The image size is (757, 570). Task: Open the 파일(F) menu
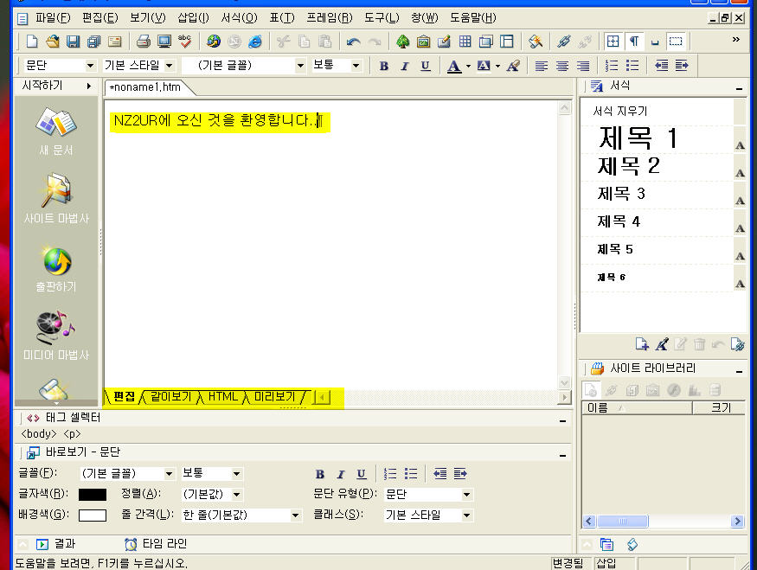pyautogui.click(x=53, y=18)
